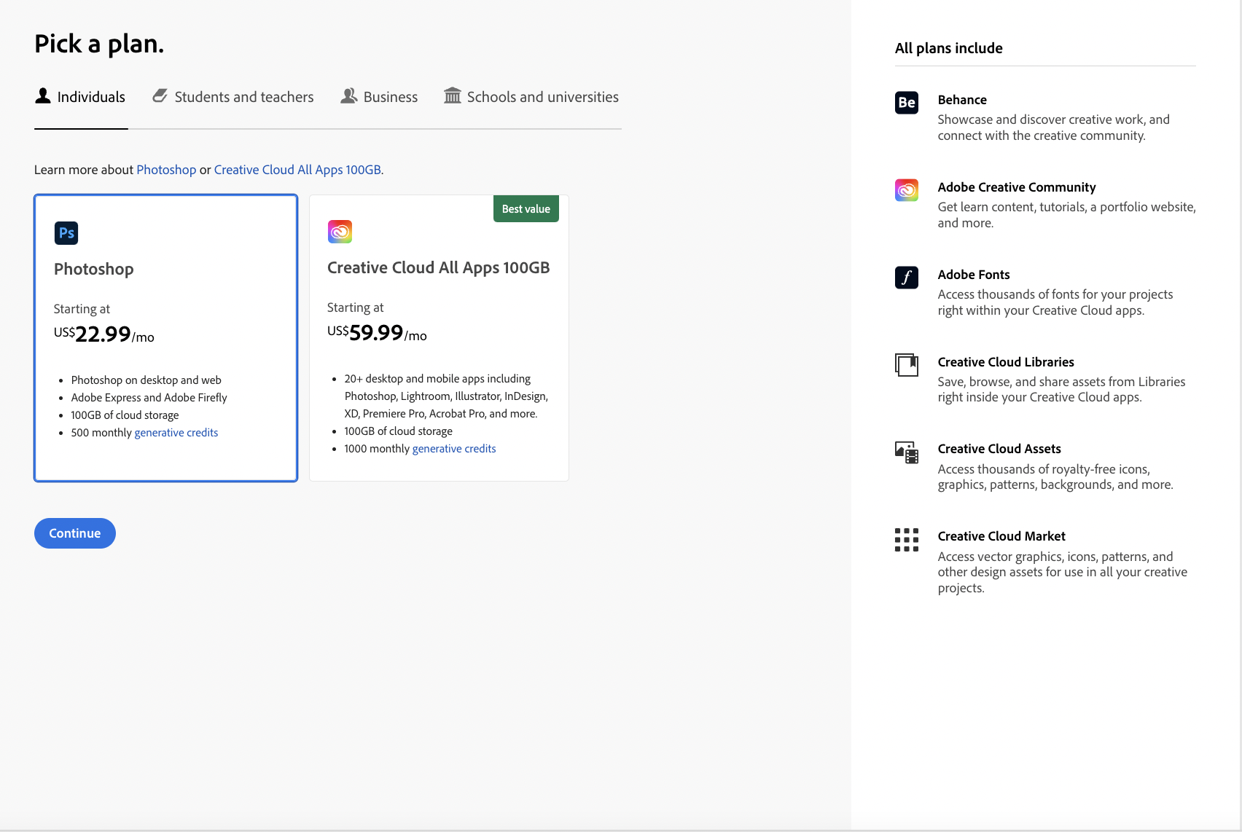Click the Adobe Fonts f icon
The height and width of the screenshot is (832, 1242).
(x=907, y=278)
